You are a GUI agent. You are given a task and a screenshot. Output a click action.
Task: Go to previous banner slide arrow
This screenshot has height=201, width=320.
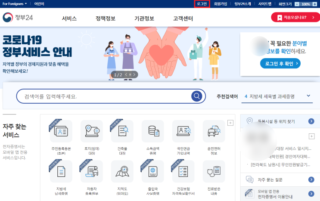pos(126,74)
